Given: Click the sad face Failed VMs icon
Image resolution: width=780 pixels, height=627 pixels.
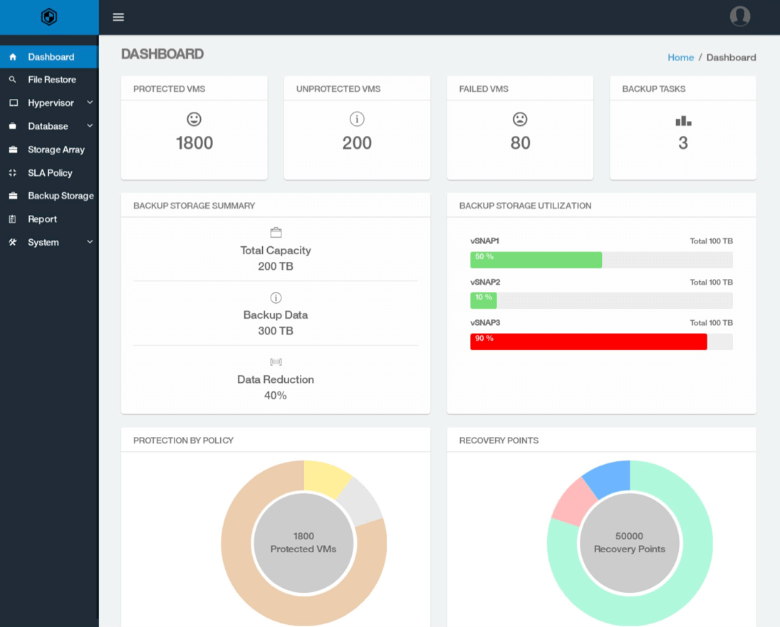Looking at the screenshot, I should coord(520,119).
